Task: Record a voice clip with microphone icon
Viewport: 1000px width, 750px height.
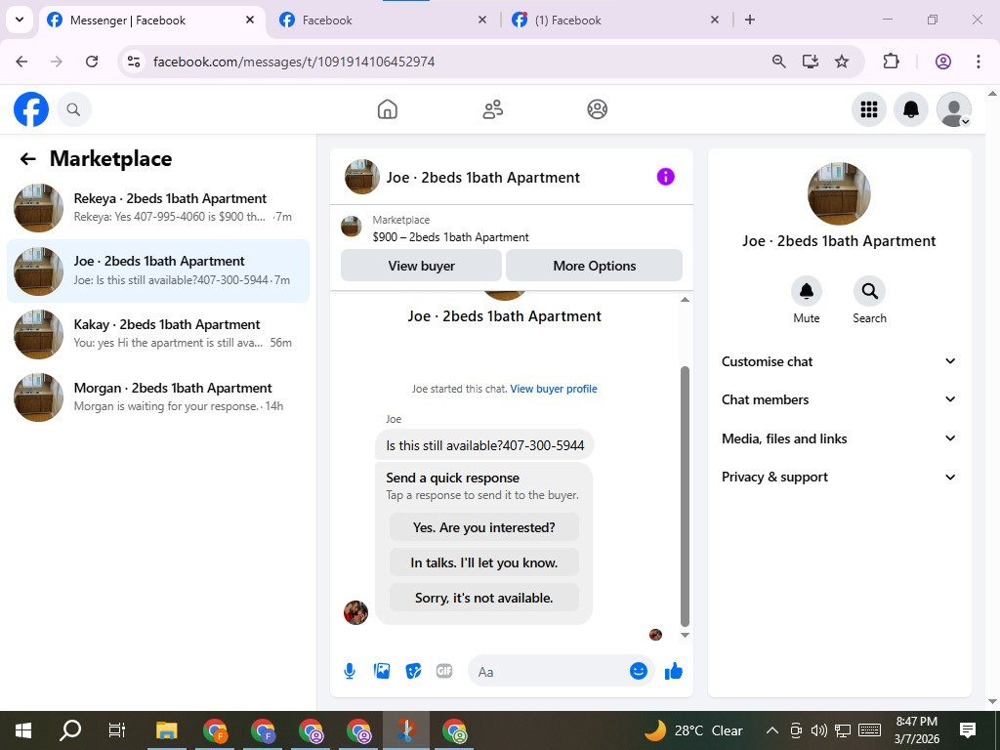Action: coord(350,671)
